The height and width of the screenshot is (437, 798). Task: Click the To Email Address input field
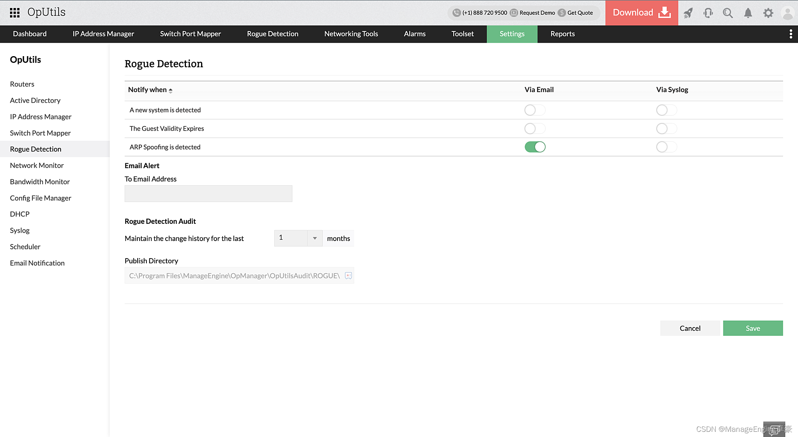click(209, 194)
